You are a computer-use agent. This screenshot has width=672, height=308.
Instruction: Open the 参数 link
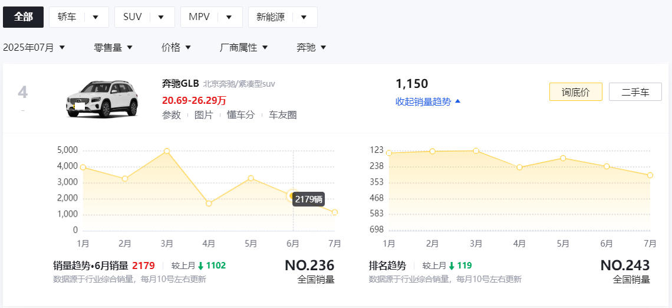172,115
